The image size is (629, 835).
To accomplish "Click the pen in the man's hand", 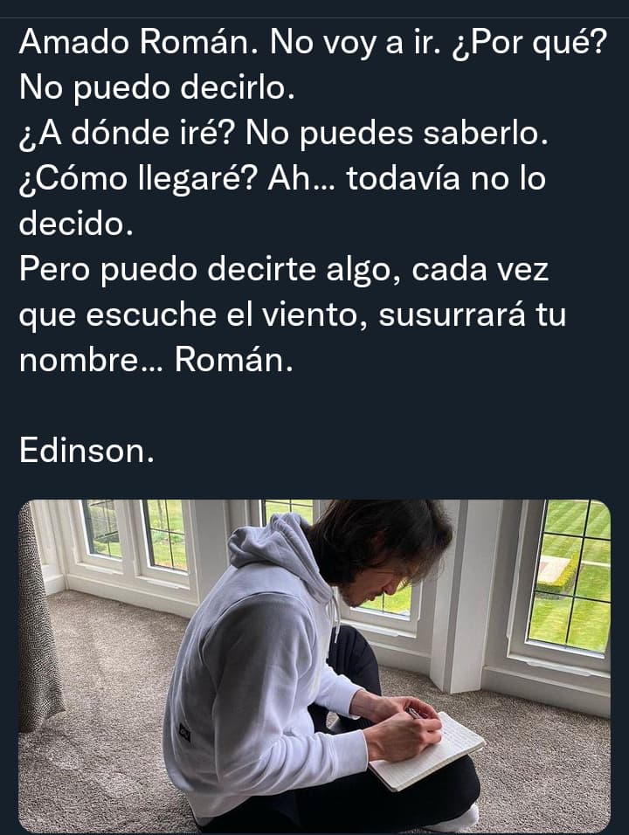I will 413,713.
